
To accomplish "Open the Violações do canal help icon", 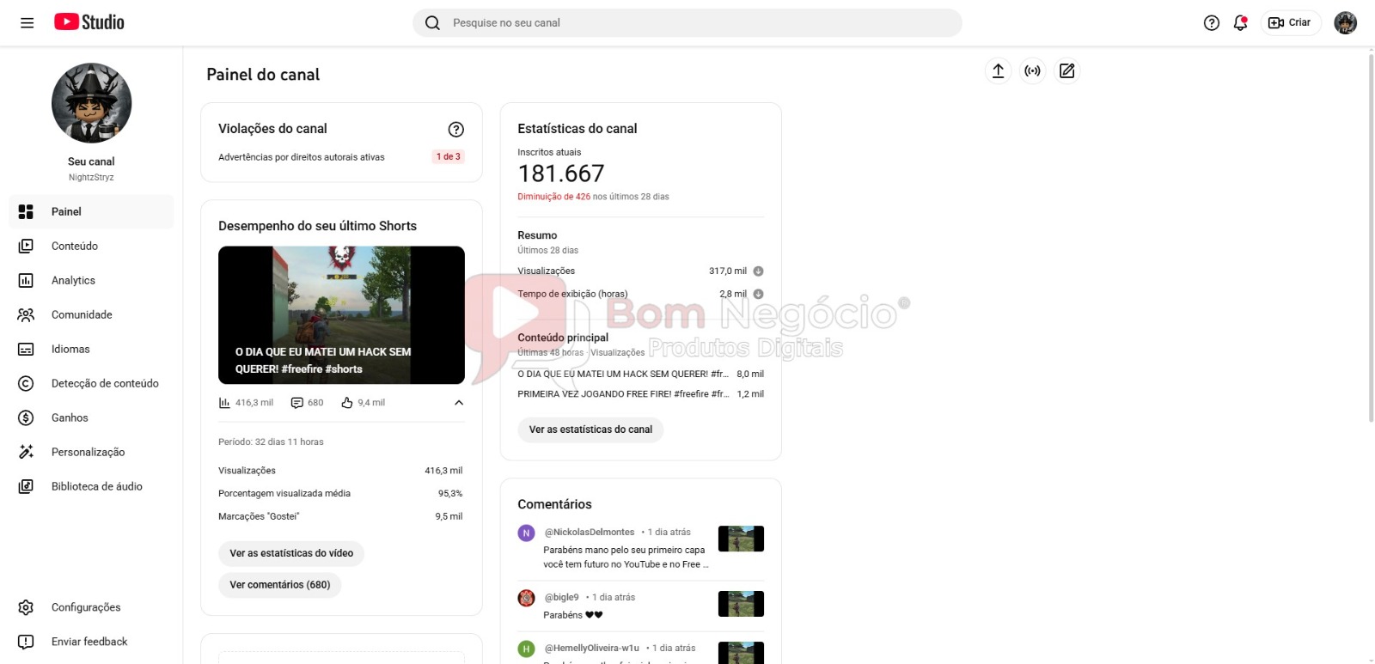I will (x=456, y=130).
